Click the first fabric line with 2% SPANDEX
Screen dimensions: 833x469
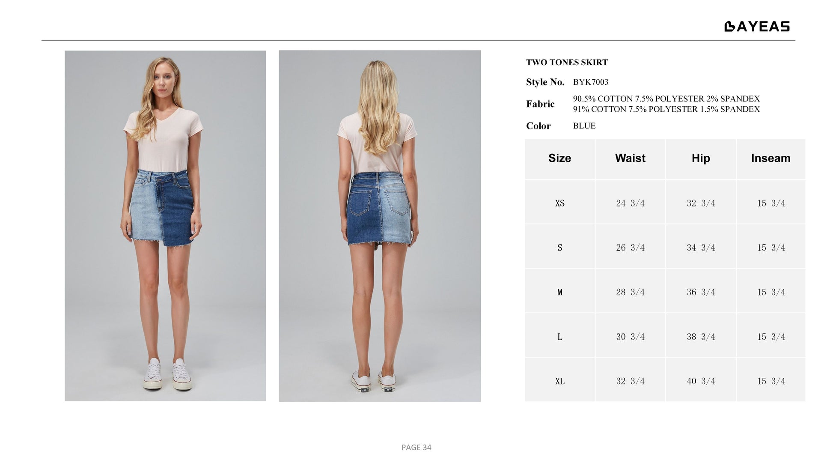pos(666,99)
